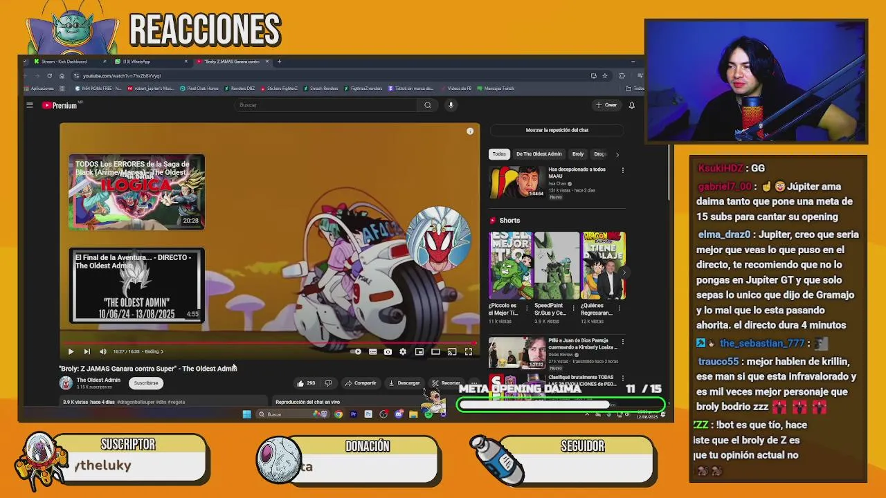Expand the Ending chapter chevron
Screen dimensions: 886x498
(x=162, y=351)
